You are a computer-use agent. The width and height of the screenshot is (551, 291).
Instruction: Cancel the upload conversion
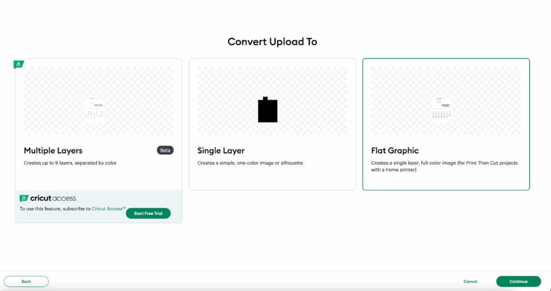point(470,281)
